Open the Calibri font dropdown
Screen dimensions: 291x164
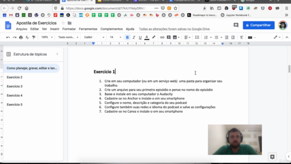[94, 37]
